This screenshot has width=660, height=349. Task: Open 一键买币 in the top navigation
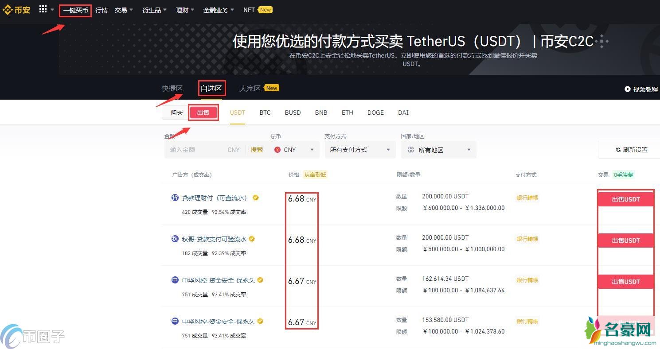click(75, 10)
